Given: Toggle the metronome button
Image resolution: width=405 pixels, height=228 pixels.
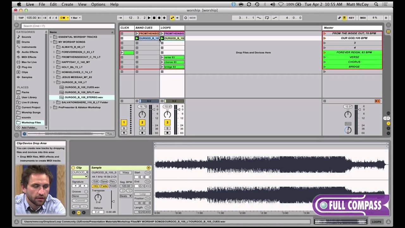Looking at the screenshot, I should pyautogui.click(x=63, y=18).
